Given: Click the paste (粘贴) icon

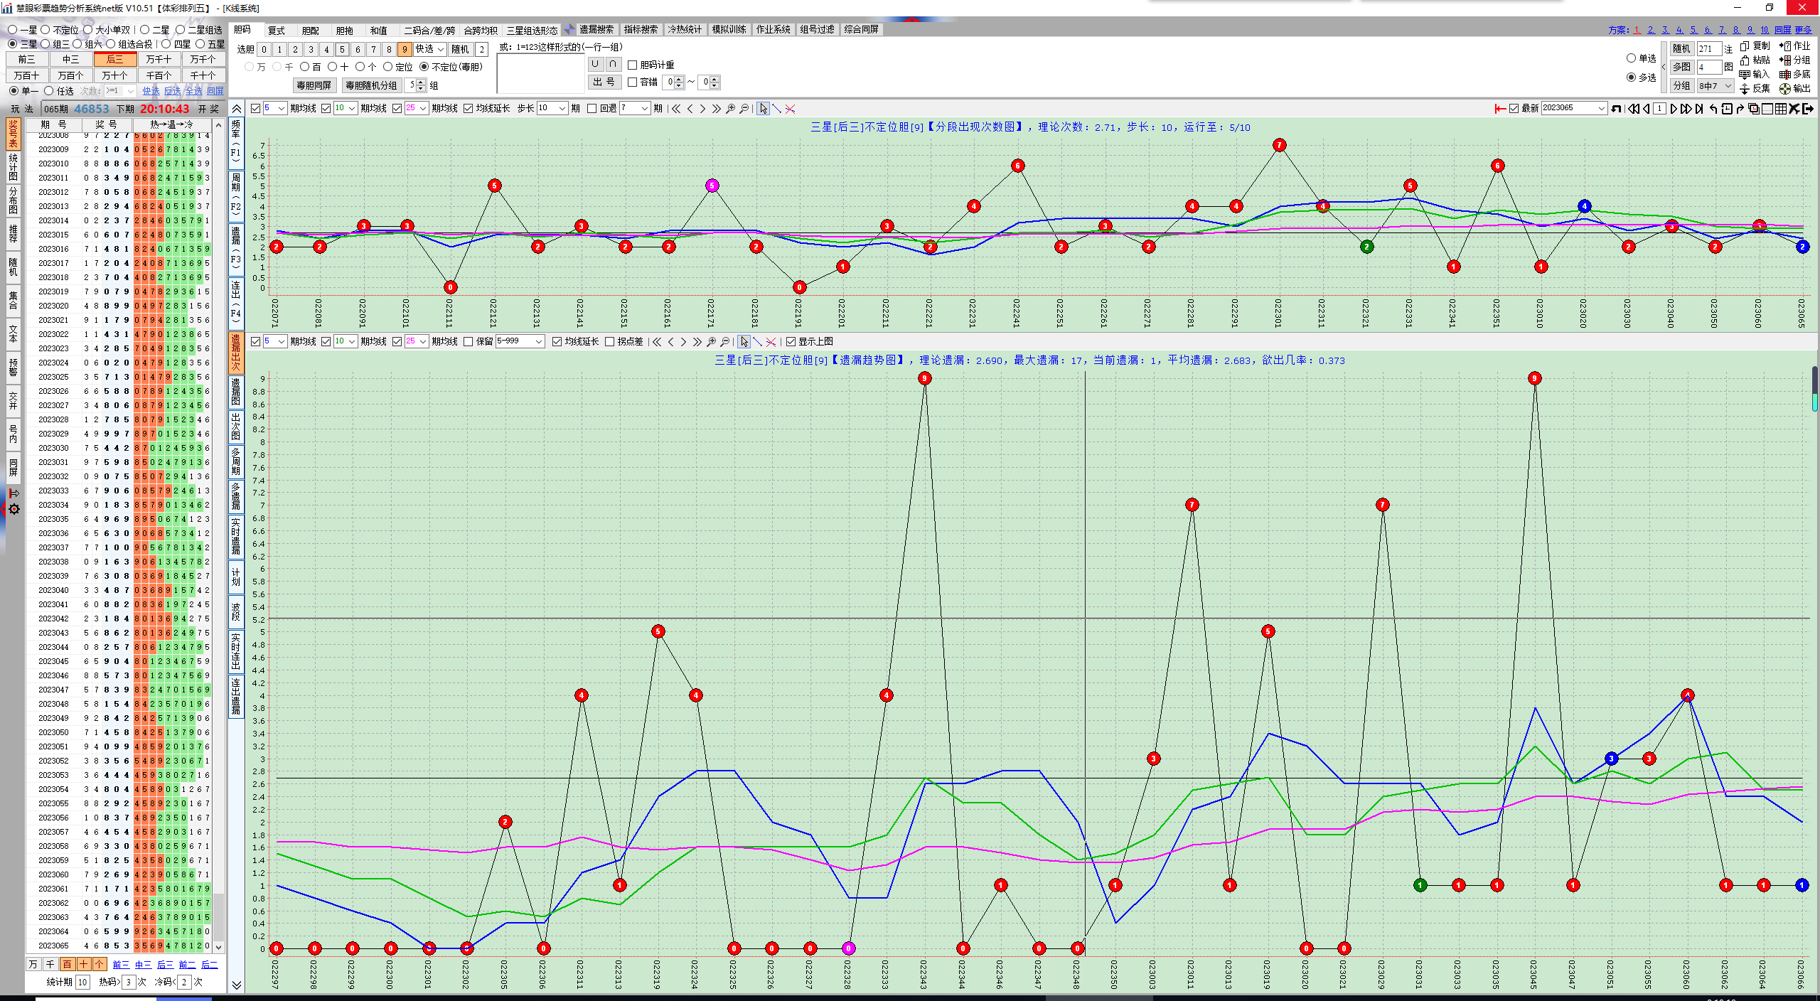Looking at the screenshot, I should point(1745,60).
